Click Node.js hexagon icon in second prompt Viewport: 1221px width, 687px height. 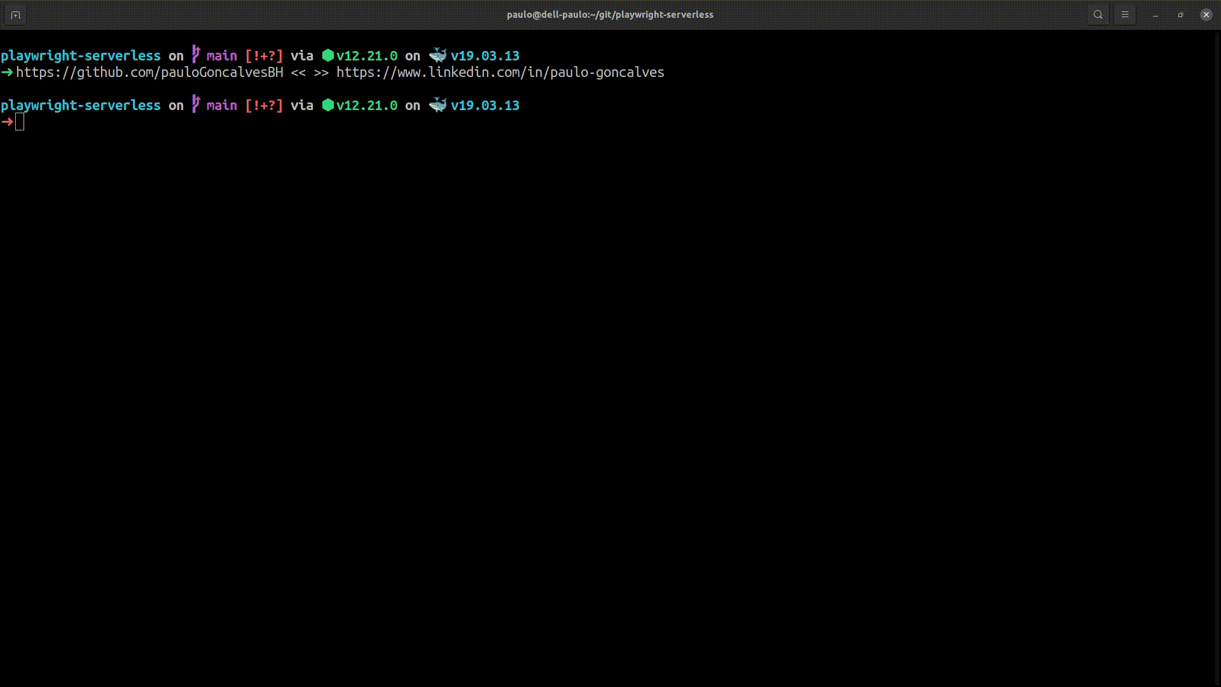[x=328, y=105]
